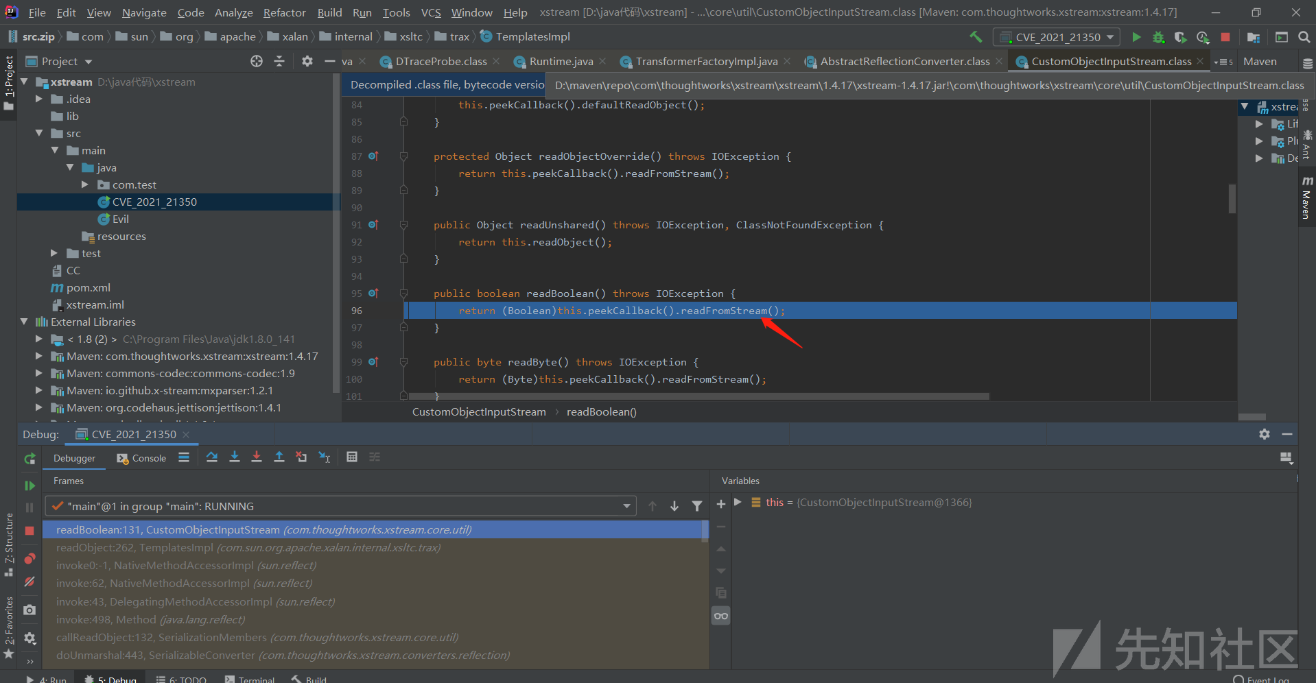Expand the 'this' variable node

738,502
